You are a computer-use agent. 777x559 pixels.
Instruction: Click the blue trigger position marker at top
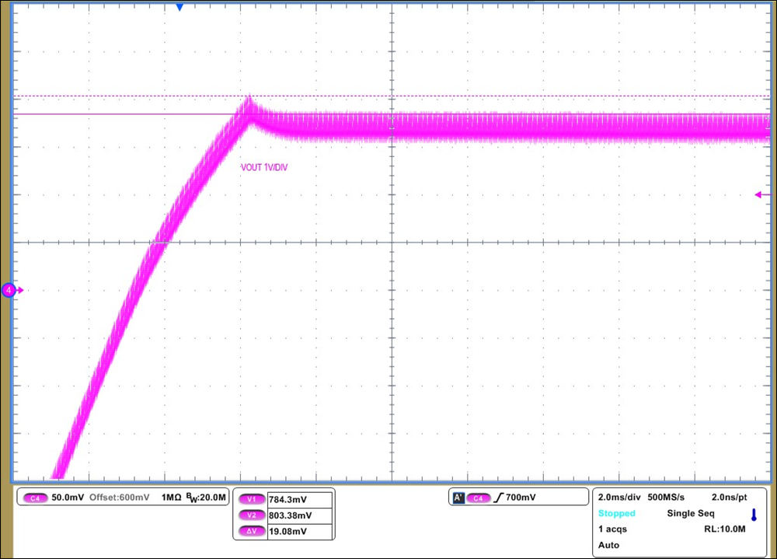coord(179,7)
